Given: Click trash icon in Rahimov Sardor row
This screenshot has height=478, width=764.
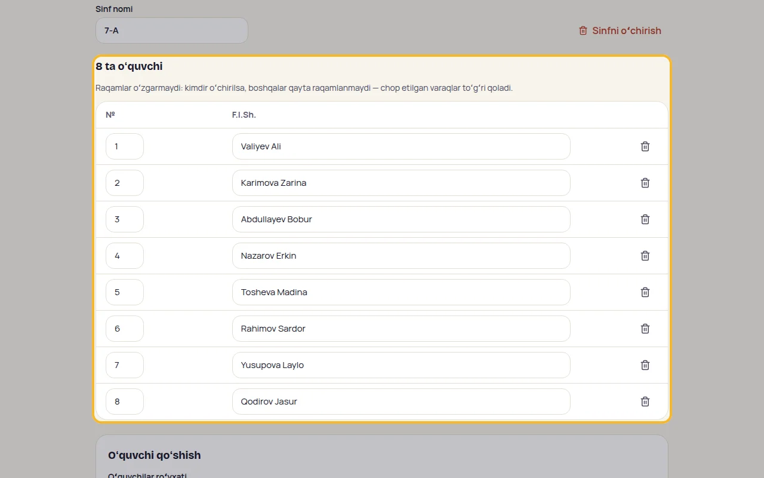Looking at the screenshot, I should tap(645, 329).
